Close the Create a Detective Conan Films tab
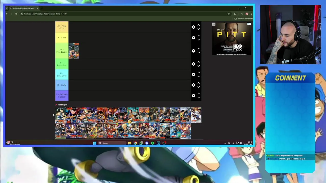Viewport: 326px width, 183px height. tap(37, 8)
